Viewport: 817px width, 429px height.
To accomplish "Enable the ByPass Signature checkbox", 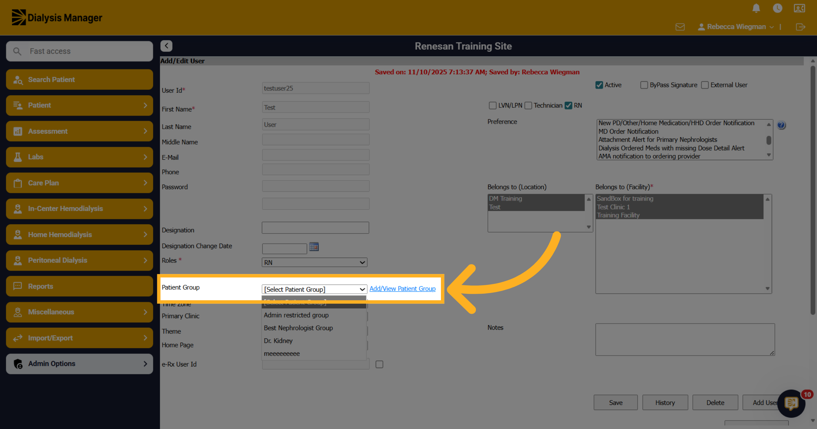I will pos(644,85).
